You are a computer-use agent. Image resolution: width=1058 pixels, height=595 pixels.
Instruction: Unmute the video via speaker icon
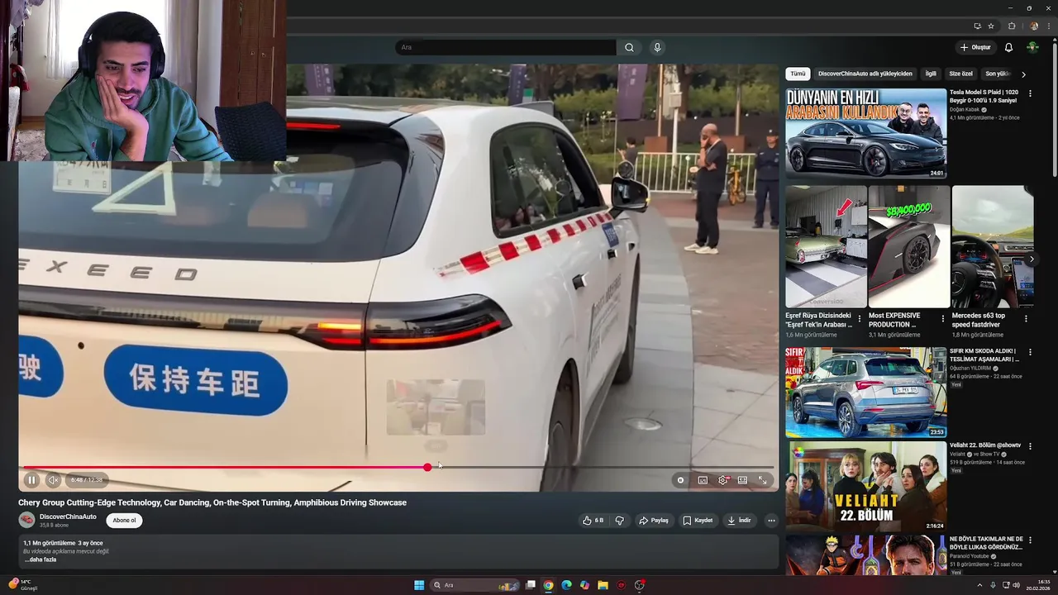coord(53,480)
